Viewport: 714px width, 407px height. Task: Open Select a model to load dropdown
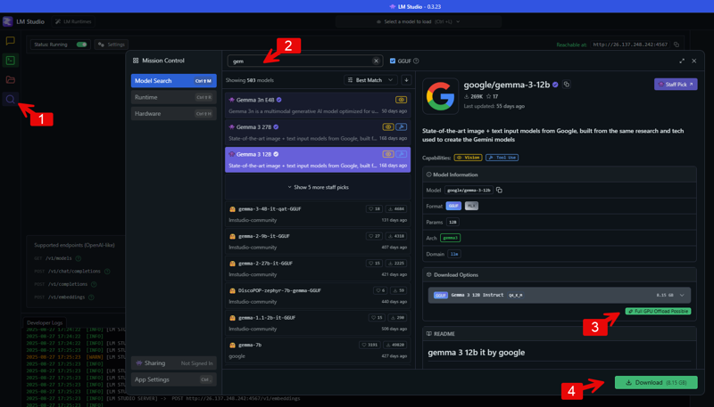click(419, 21)
